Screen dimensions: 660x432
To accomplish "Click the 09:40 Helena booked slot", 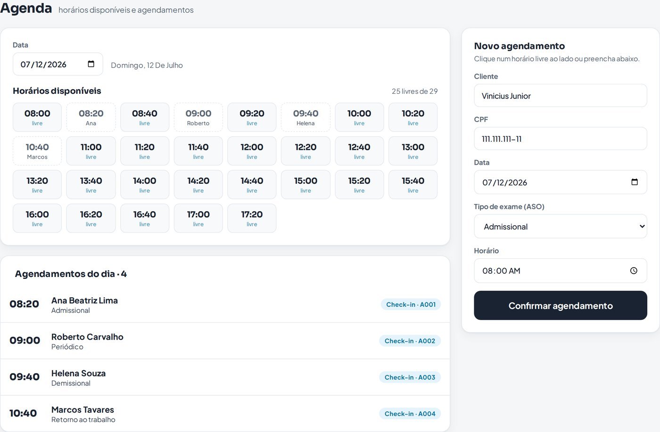I will click(x=305, y=117).
